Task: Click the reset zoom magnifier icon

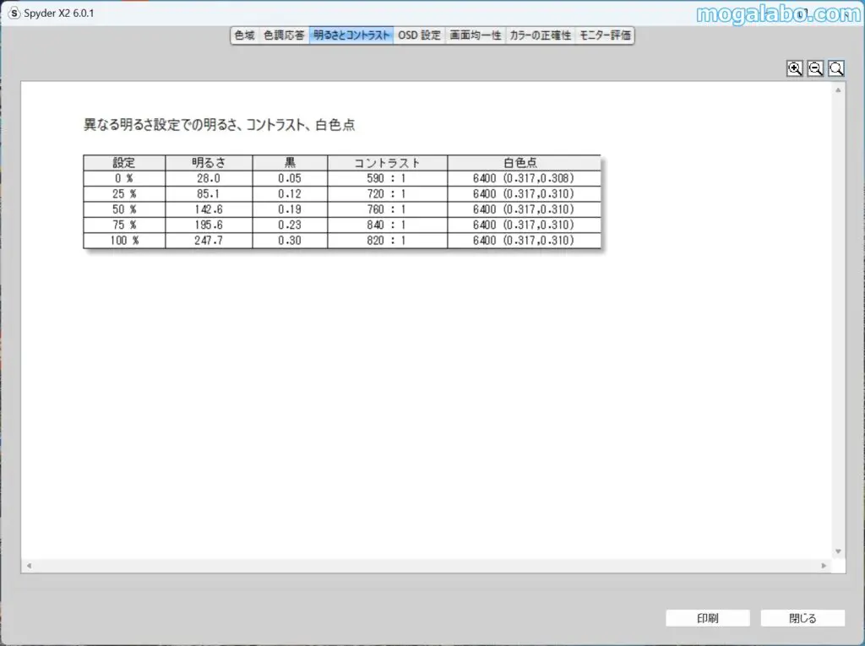Action: [x=836, y=69]
